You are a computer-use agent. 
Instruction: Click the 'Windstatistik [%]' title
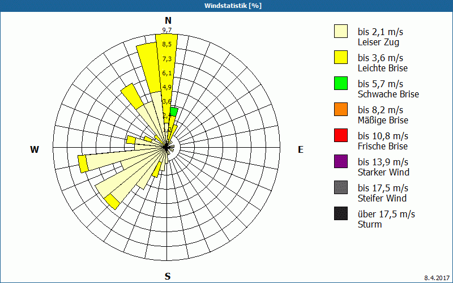233,6
